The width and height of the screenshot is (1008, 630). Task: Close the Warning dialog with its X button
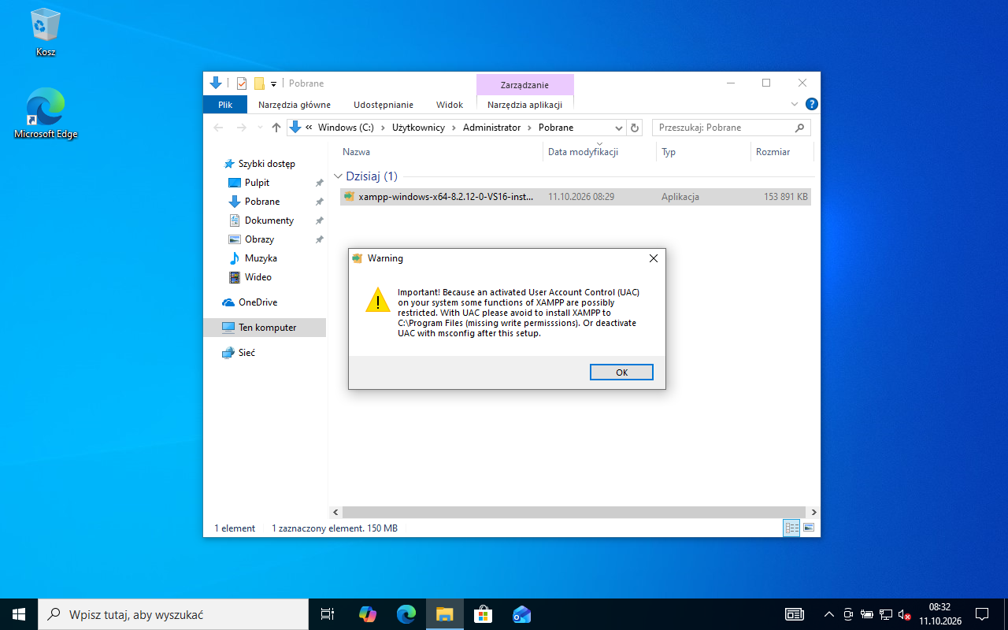pyautogui.click(x=653, y=258)
